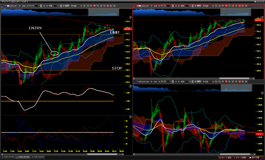Image resolution: width=265 pixels, height=160 pixels.
Task: Switch to the EUR/JPY(A) bottom tab
Action: coord(8,157)
